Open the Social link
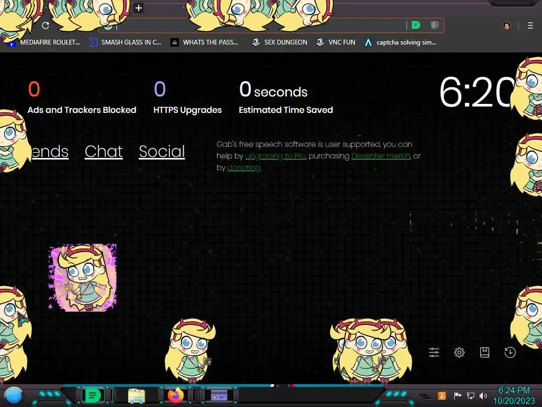 click(162, 152)
